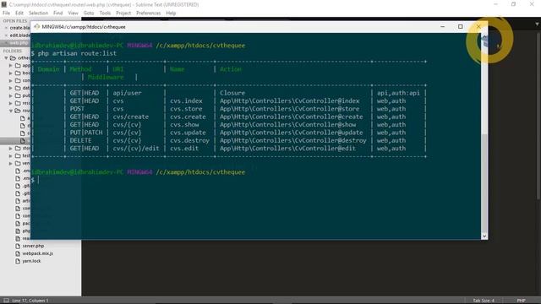Viewport: 541px width, 304px height.
Task: Expand the res folder arrow
Action: click(11, 103)
